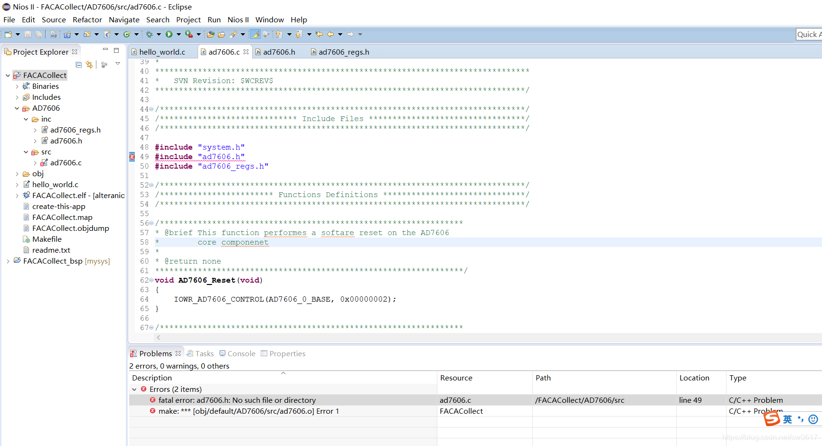Click the editor horizontal scrollbar left arrow
Image resolution: width=822 pixels, height=446 pixels.
pyautogui.click(x=159, y=337)
